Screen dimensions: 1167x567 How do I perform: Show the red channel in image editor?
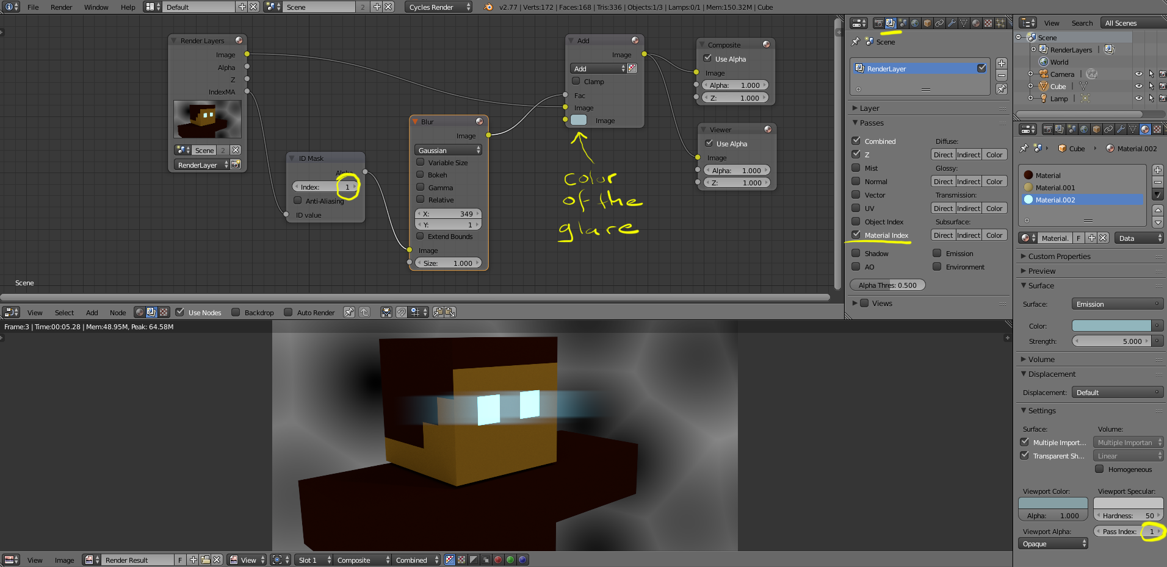498,560
